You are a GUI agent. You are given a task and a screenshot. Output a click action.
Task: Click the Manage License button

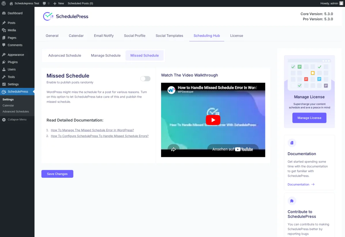309,118
